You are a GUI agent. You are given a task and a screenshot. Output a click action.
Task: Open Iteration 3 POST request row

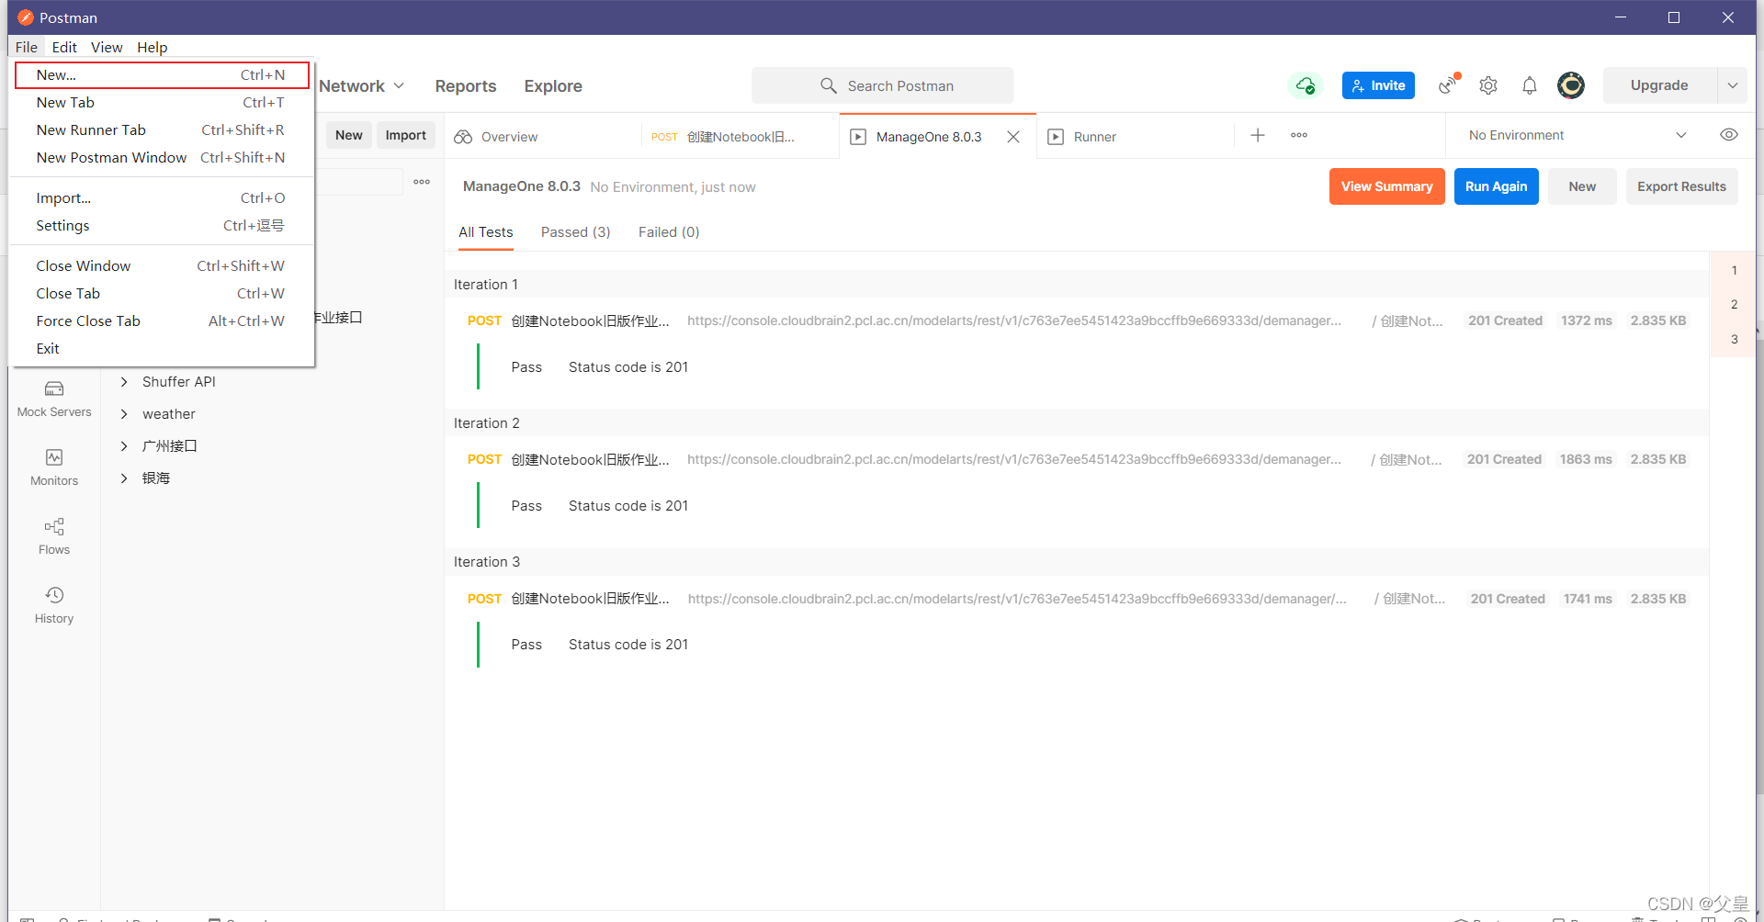(1077, 599)
